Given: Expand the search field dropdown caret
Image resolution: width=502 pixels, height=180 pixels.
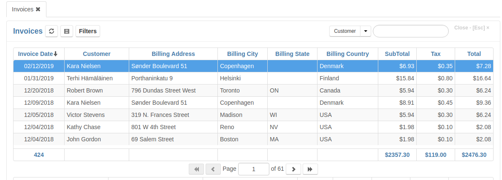Looking at the screenshot, I should coord(366,31).
